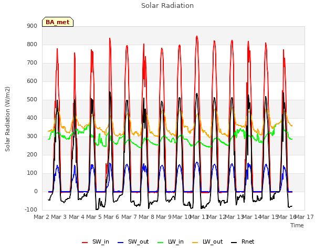Click the Mar 17 x-axis tick label
336x252 pixels.
(x=304, y=217)
